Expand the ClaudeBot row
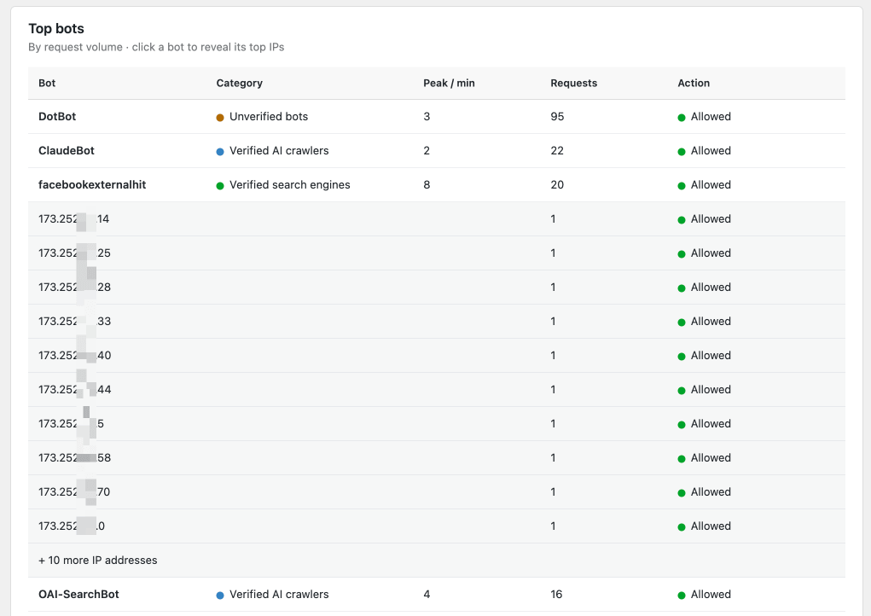The width and height of the screenshot is (871, 616). pyautogui.click(x=437, y=150)
